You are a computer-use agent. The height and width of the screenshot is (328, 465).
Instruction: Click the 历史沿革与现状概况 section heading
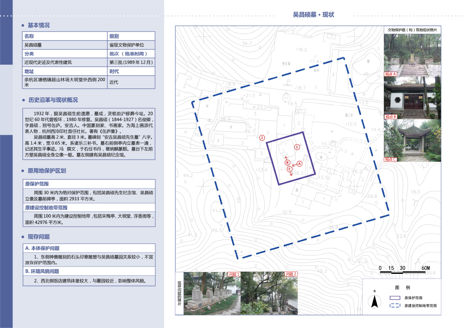(x=53, y=100)
